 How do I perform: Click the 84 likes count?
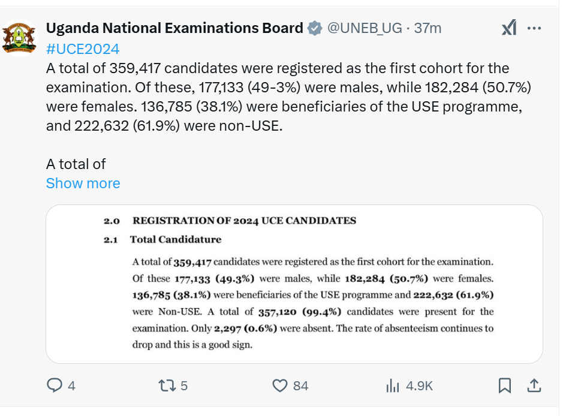click(301, 385)
